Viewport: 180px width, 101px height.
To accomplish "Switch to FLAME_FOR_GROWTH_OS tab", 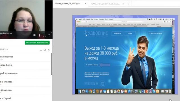I will point(105,4).
